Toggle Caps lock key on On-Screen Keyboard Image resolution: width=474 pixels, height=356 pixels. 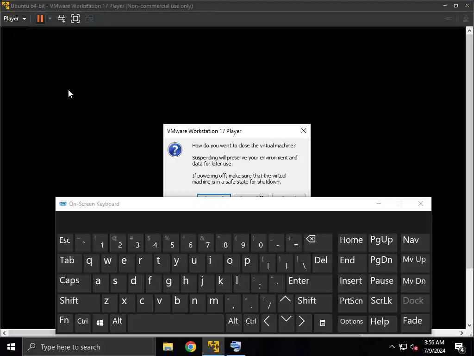[x=74, y=283]
